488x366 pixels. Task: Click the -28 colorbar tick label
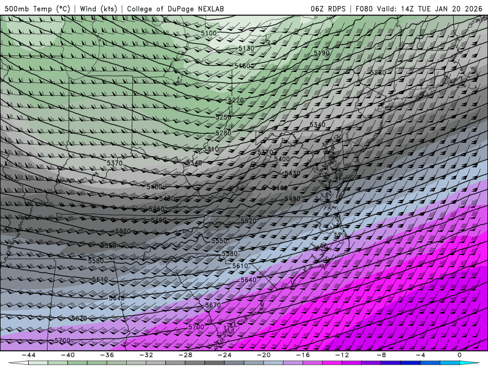click(185, 355)
